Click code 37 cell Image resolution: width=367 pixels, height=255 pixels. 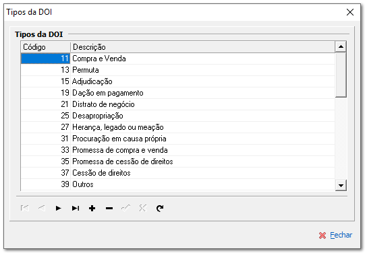(46, 173)
